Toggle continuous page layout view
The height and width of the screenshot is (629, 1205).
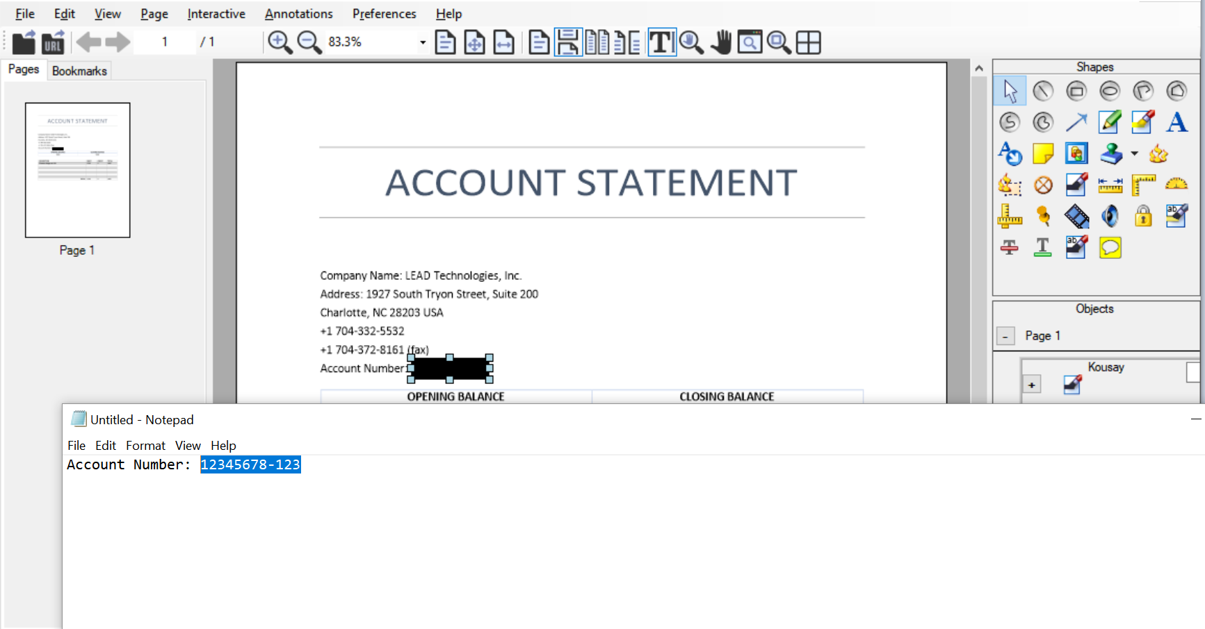point(567,42)
